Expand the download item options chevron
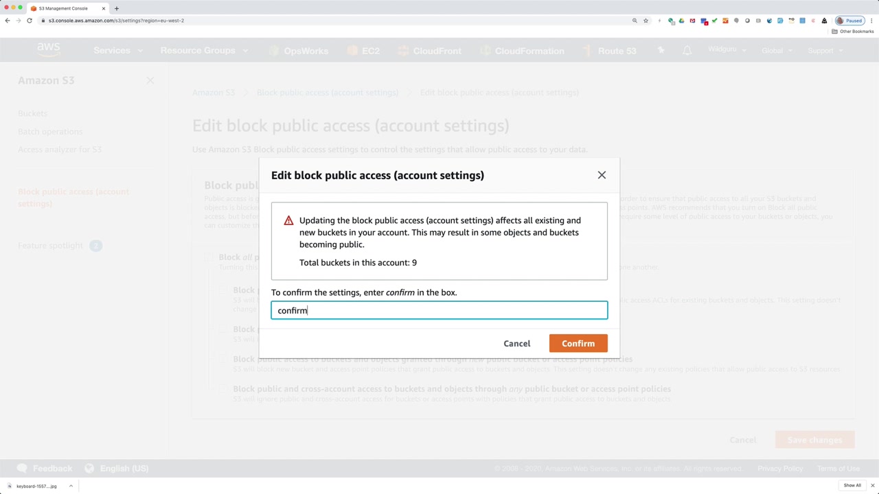This screenshot has width=879, height=494. click(x=71, y=486)
